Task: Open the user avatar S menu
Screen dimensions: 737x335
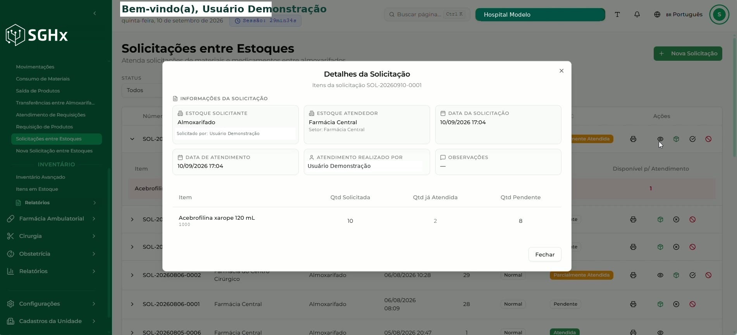Action: [719, 14]
